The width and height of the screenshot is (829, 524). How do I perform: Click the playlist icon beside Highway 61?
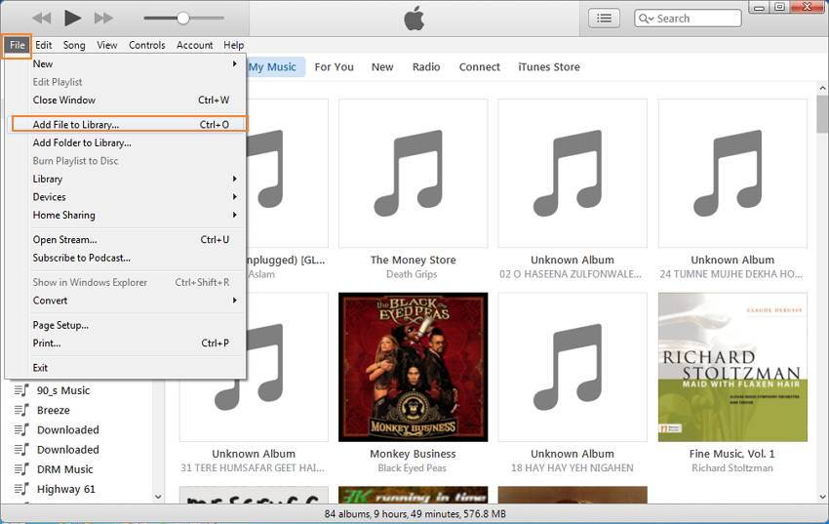[x=21, y=489]
